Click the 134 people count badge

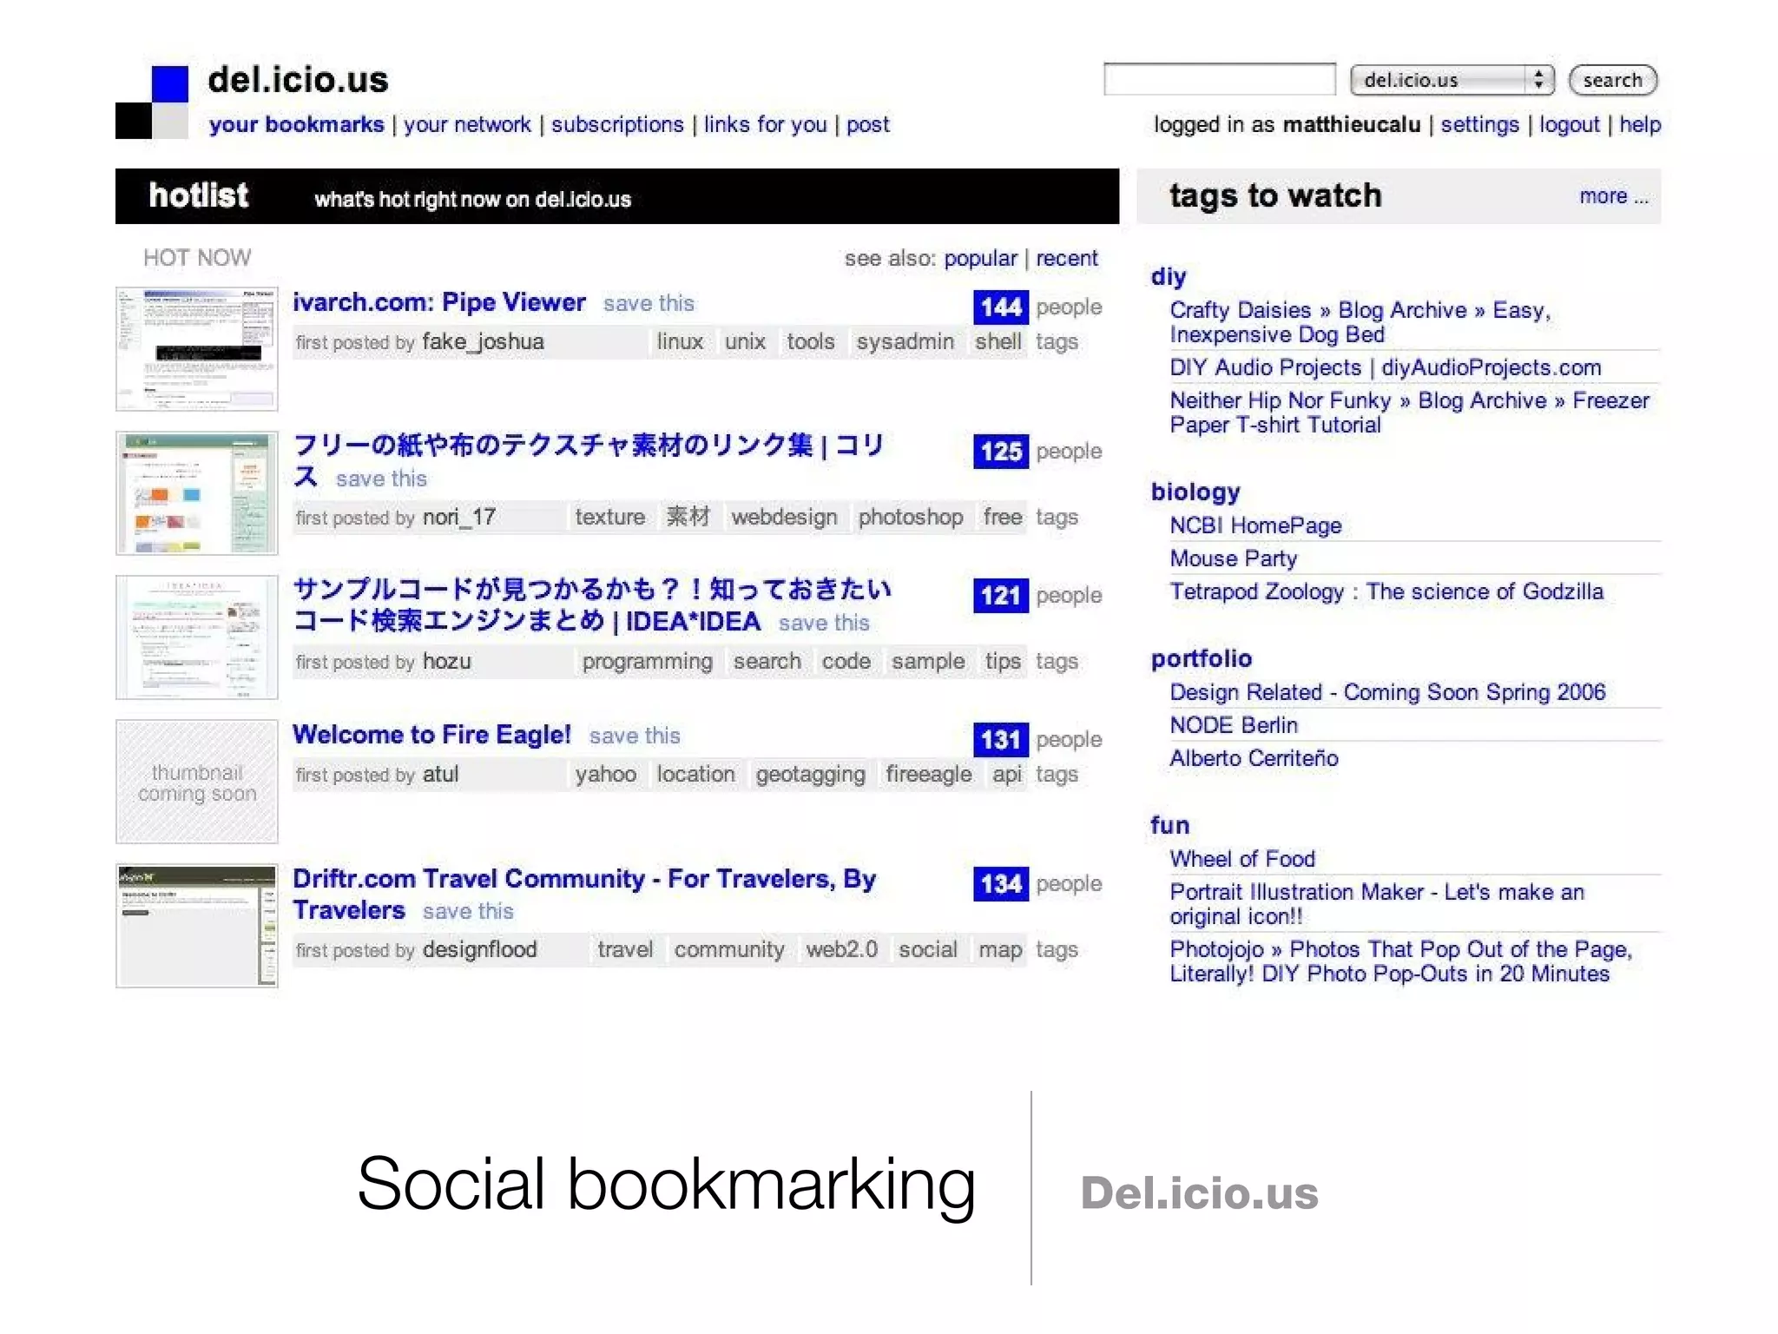1001,883
